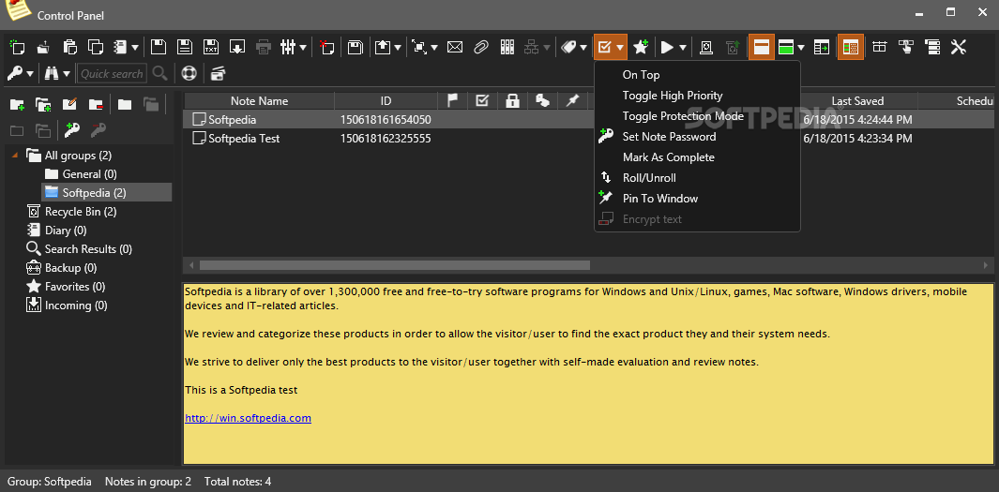Choose Mark As Complete in the menu

[668, 157]
